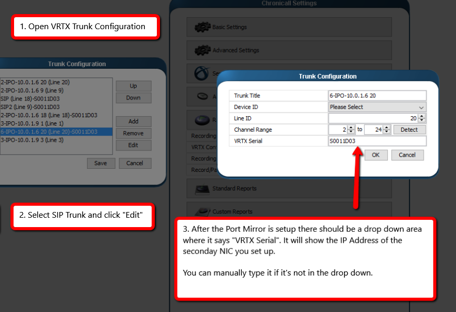This screenshot has width=456, height=312.
Task: Click the Line ID number field
Action: (374, 118)
